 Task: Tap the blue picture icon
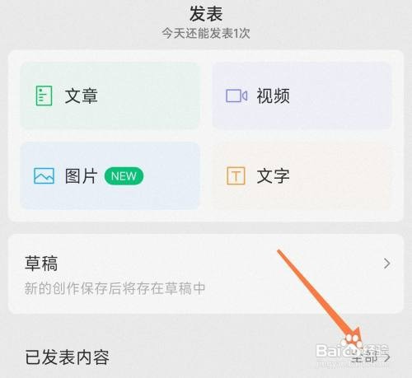(x=44, y=176)
